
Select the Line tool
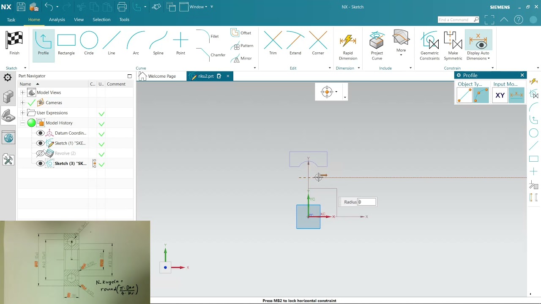click(112, 44)
